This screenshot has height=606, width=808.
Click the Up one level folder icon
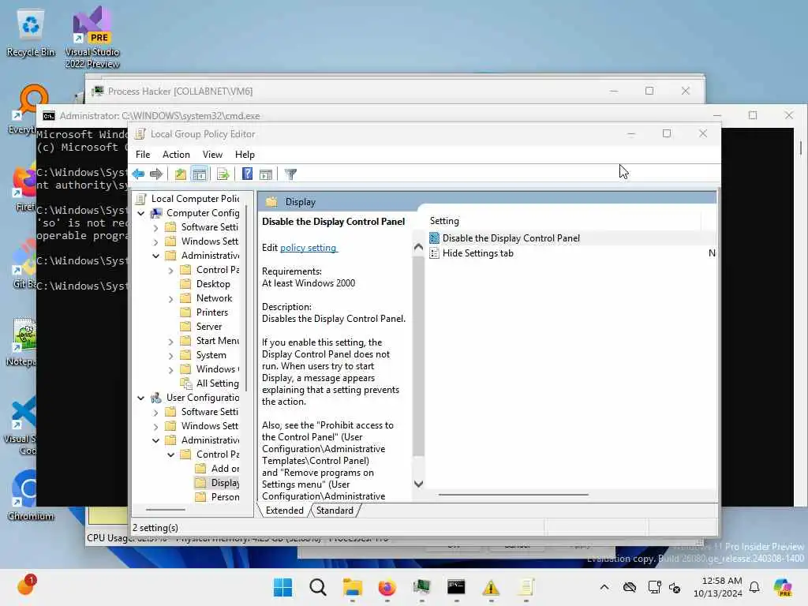[180, 174]
